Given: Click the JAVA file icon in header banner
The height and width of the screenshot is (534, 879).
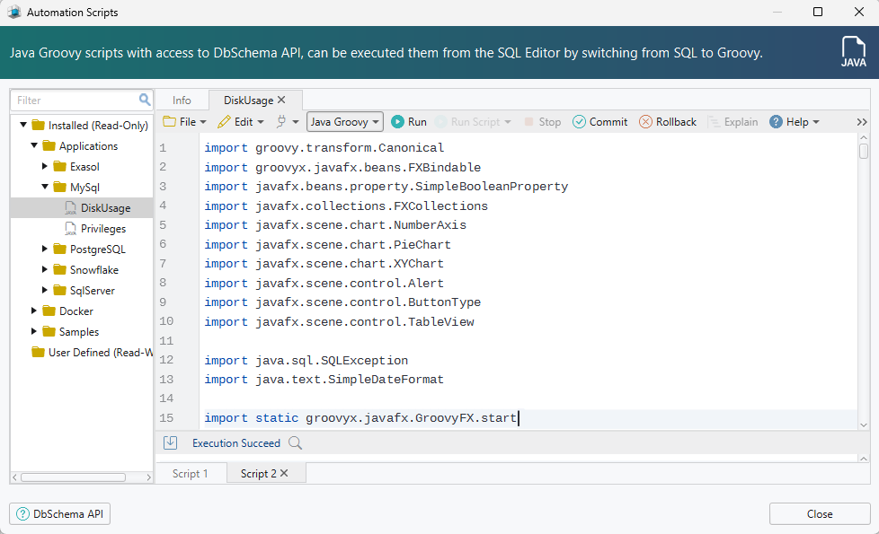Looking at the screenshot, I should pos(853,52).
